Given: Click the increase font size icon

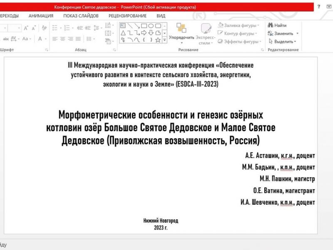Looking at the screenshot, I should tap(26, 28).
